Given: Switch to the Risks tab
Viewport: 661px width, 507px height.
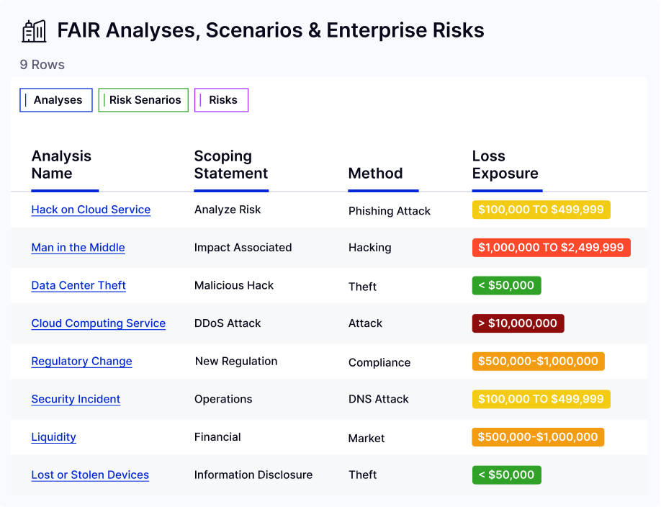Looking at the screenshot, I should (x=221, y=100).
